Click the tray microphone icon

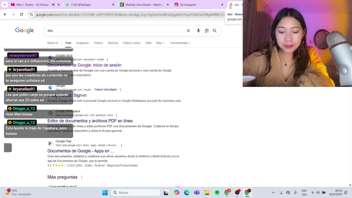point(295,193)
